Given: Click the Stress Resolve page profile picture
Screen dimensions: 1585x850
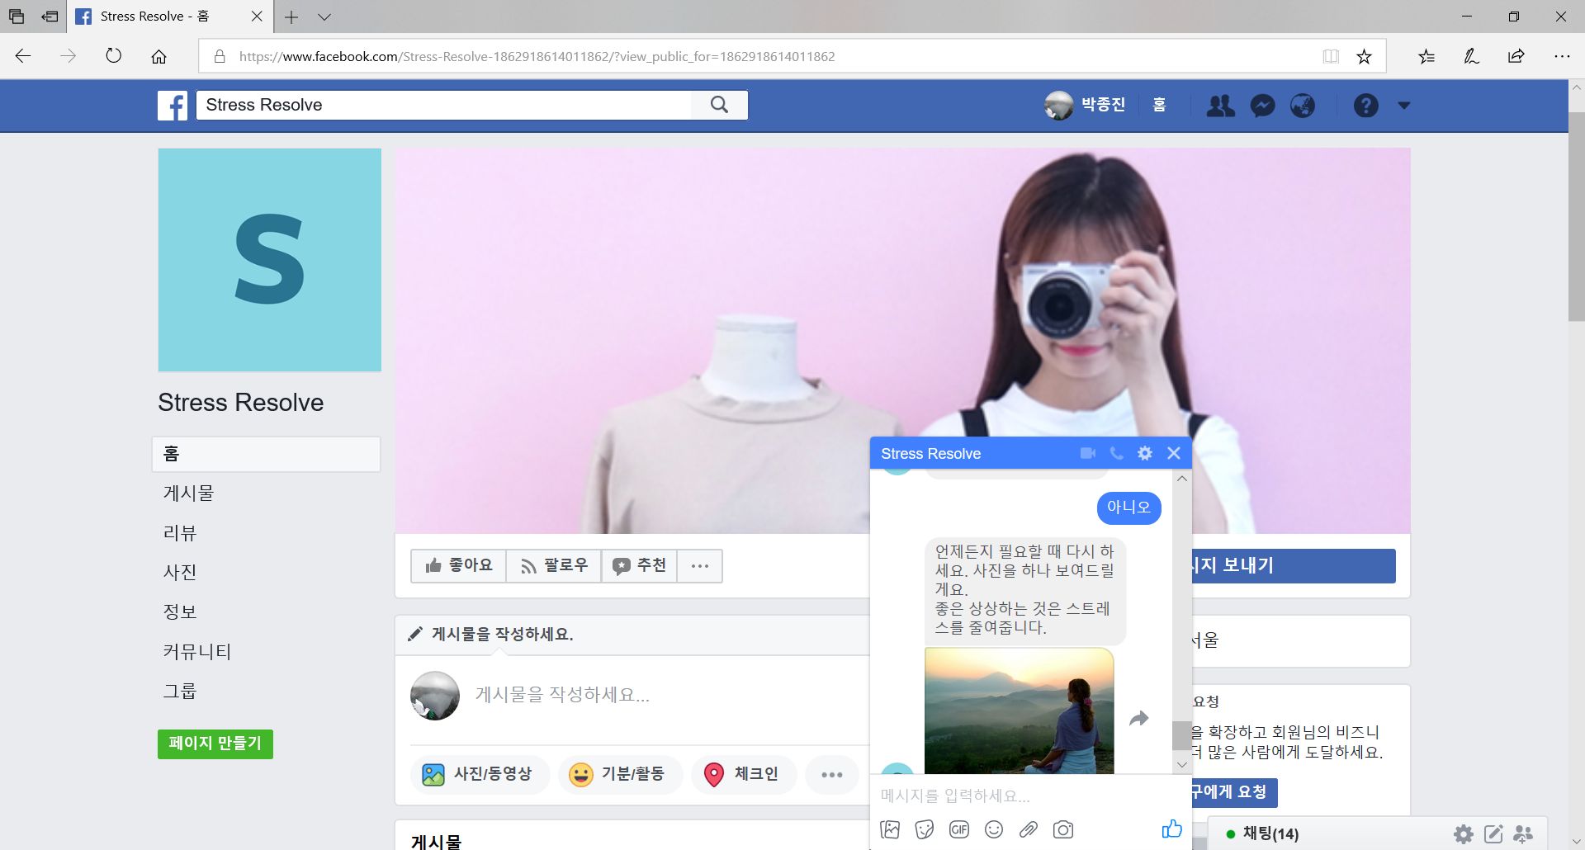Looking at the screenshot, I should pos(270,260).
